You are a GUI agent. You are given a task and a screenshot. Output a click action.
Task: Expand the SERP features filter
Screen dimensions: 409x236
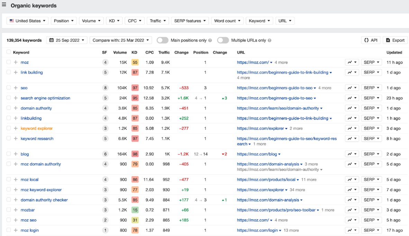[x=190, y=21]
